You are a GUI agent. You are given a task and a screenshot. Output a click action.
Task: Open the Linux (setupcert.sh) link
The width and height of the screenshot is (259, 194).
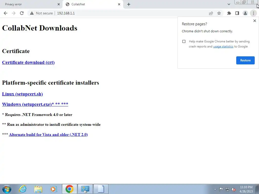coord(22,94)
